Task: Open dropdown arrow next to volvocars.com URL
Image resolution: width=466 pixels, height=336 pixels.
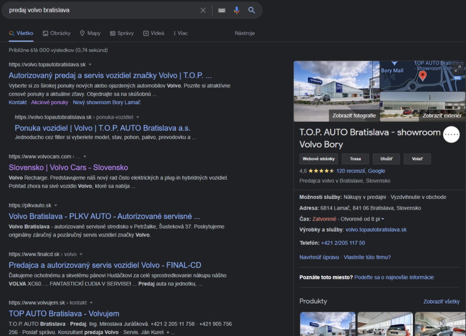Action: [85, 156]
